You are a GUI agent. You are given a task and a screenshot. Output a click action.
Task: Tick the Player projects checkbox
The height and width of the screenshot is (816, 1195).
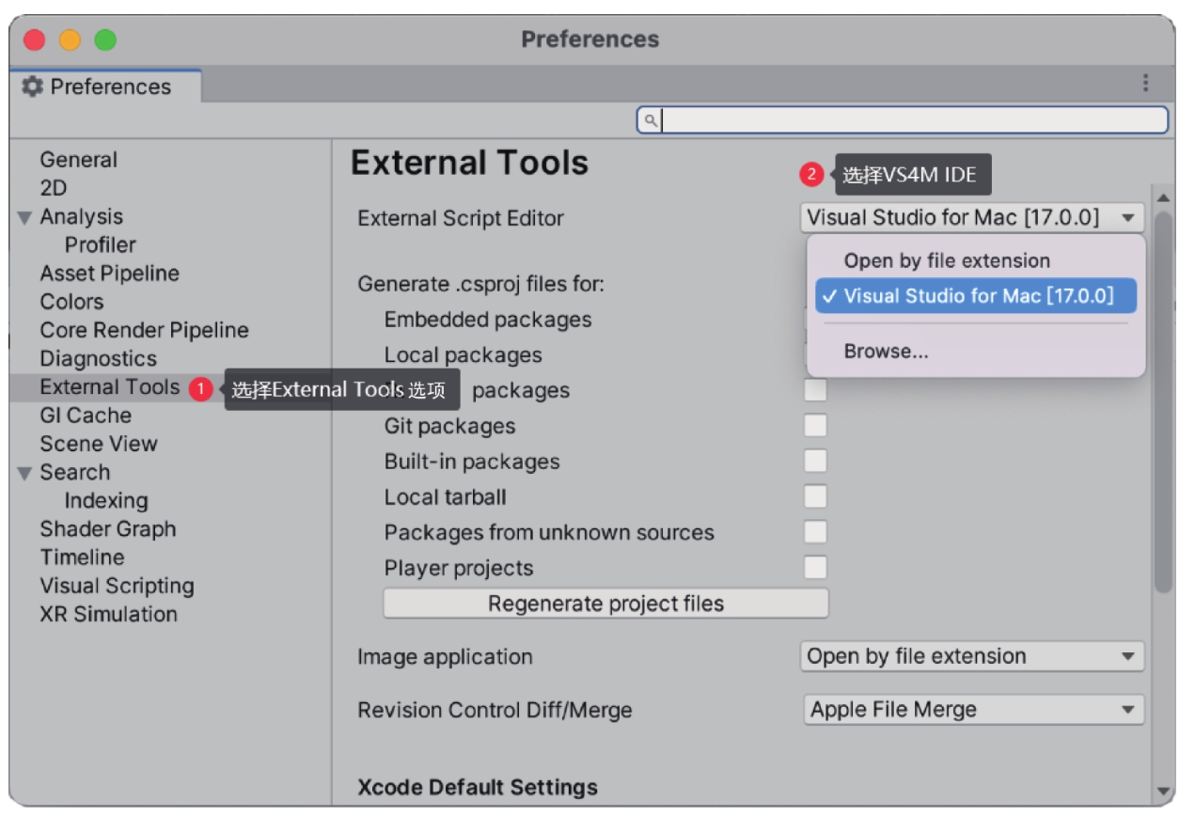(815, 568)
